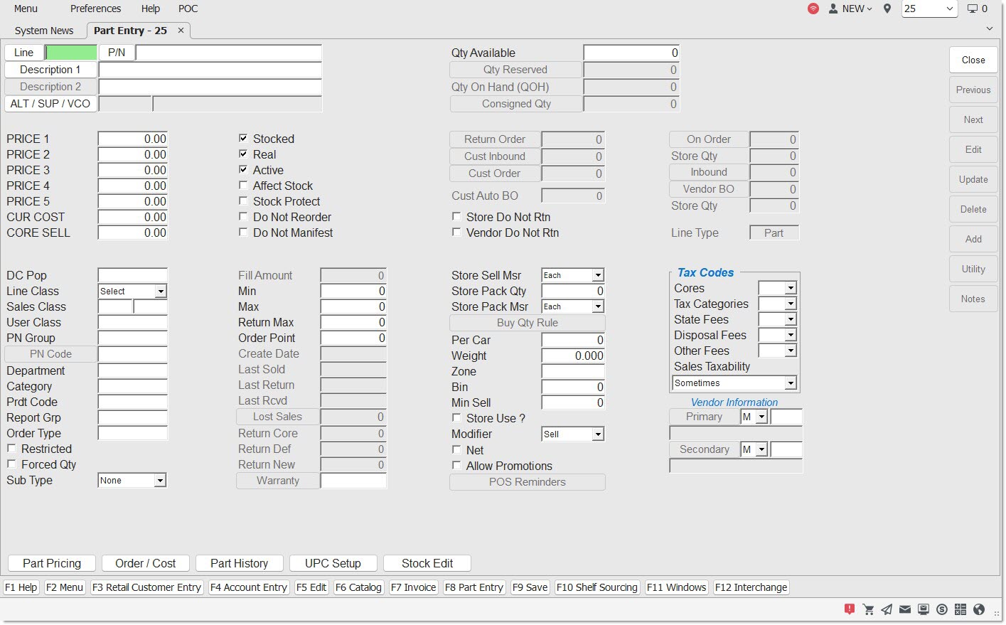
Task: Switch to the System News tab
Action: [x=44, y=31]
